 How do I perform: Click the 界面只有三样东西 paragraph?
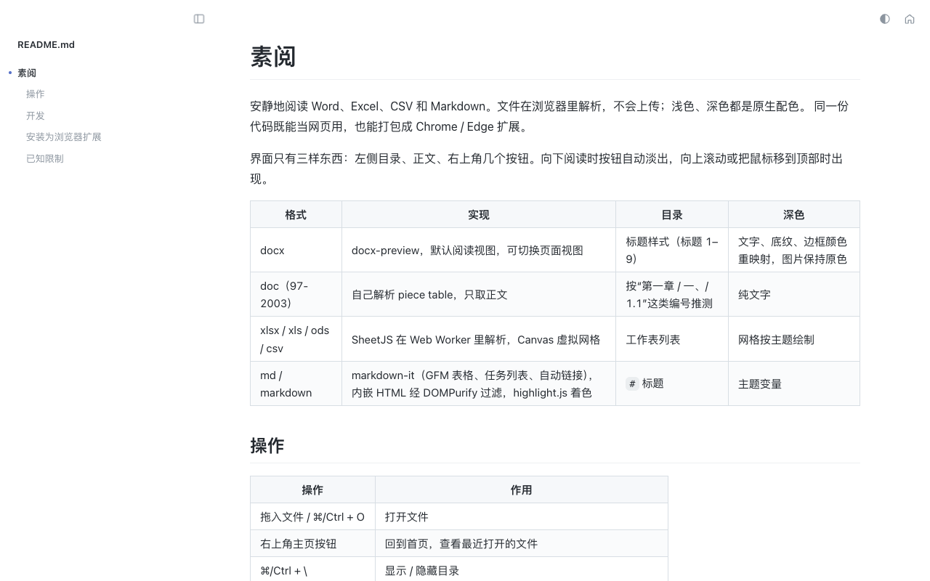click(x=555, y=168)
